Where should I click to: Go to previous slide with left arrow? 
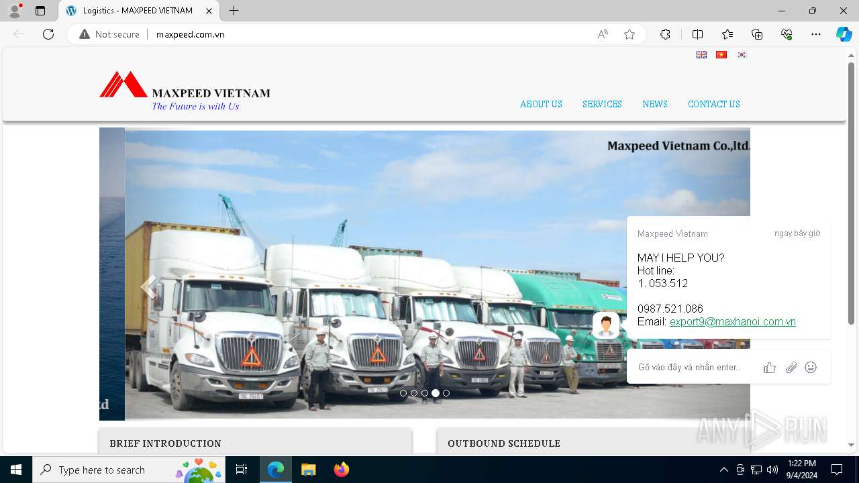pyautogui.click(x=148, y=286)
